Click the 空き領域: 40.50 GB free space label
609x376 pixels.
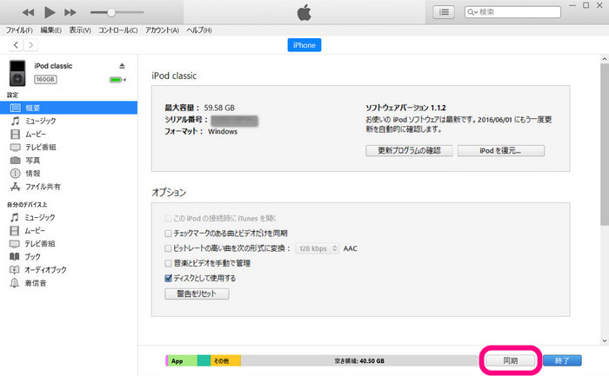[x=359, y=361]
